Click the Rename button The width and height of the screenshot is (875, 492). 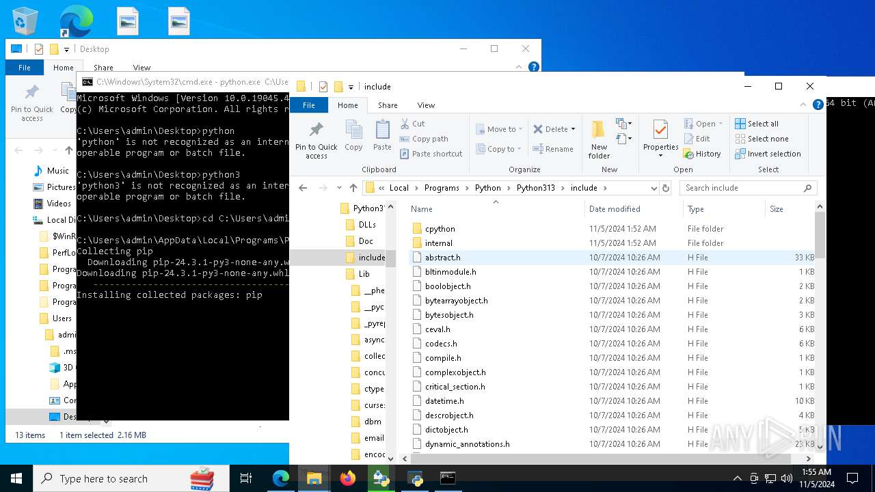coord(553,149)
